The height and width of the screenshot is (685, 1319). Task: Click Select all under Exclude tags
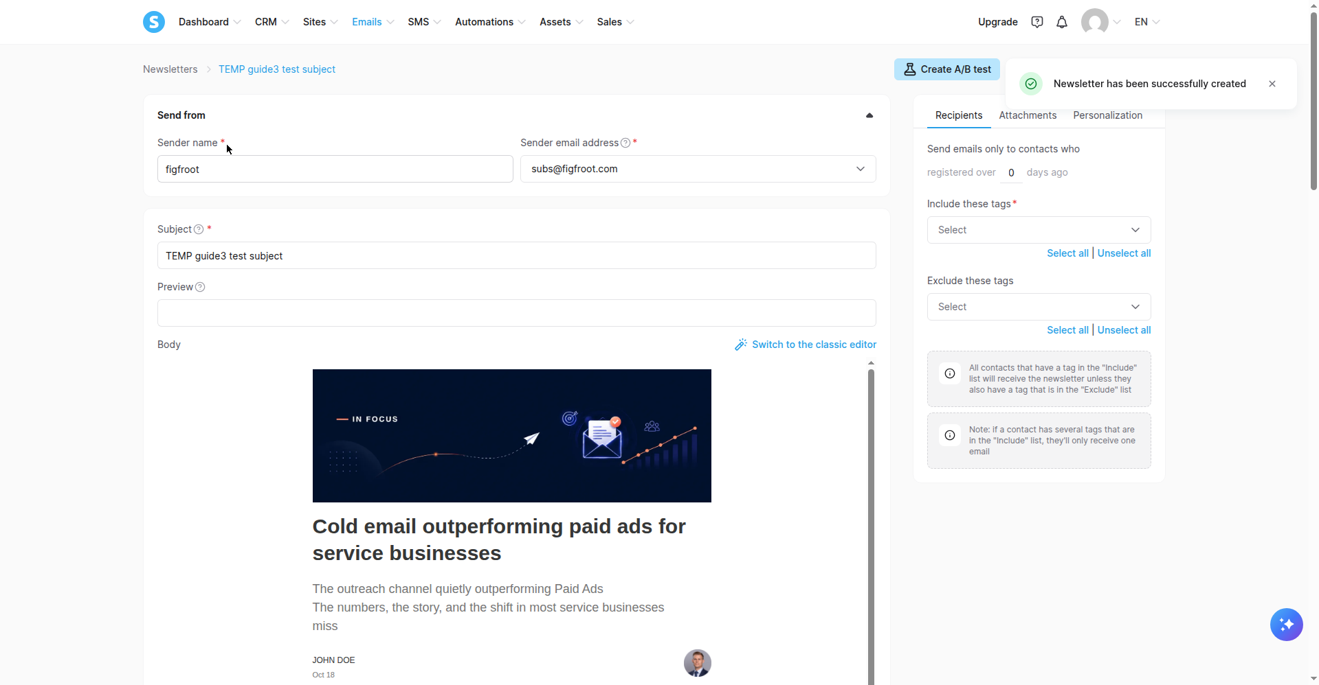[x=1067, y=330]
